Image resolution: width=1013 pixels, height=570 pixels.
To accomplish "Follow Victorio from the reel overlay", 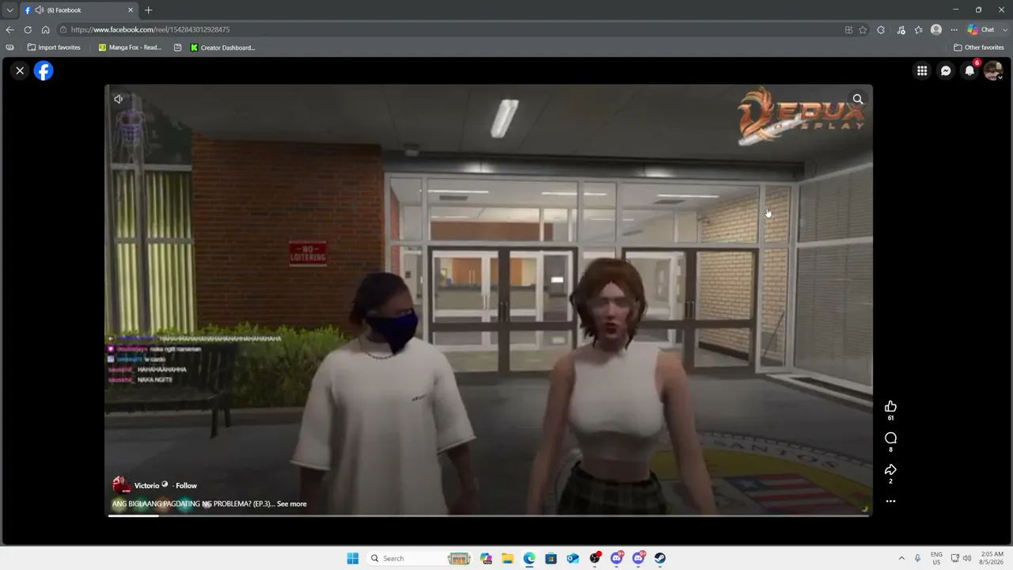I will [187, 485].
